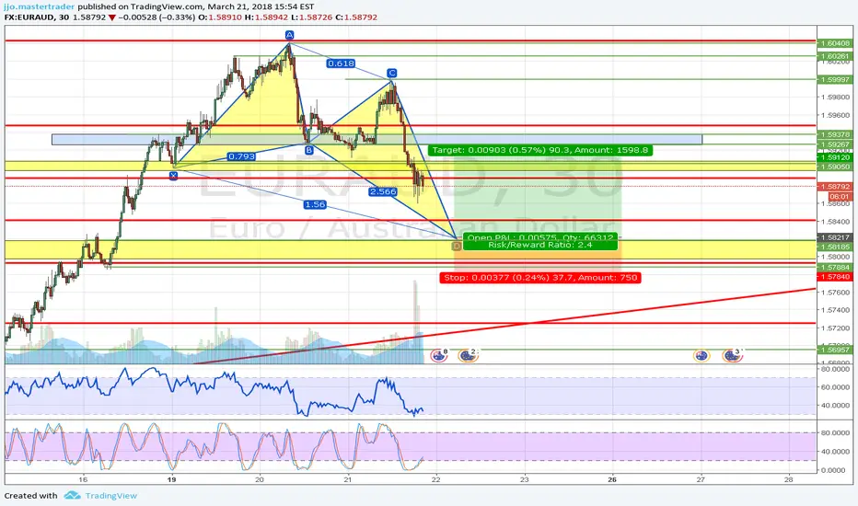Screen dimensions: 858x506
Task: Click the 1.59378 price label
Action: (835, 134)
